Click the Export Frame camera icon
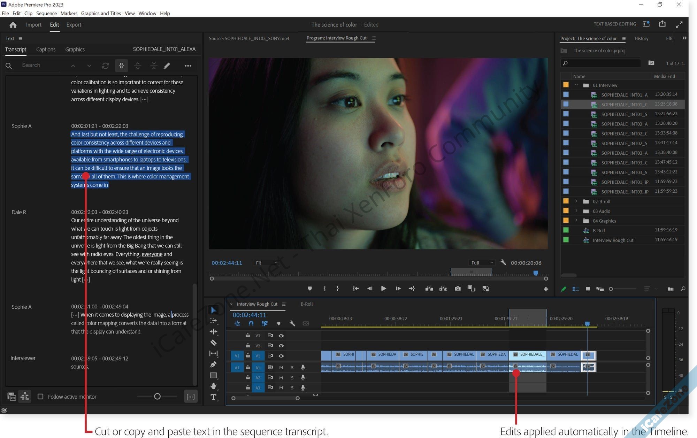 [x=458, y=289]
